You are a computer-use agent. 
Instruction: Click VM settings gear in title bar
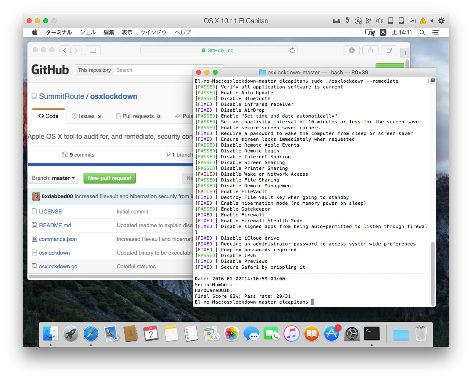pyautogui.click(x=441, y=21)
